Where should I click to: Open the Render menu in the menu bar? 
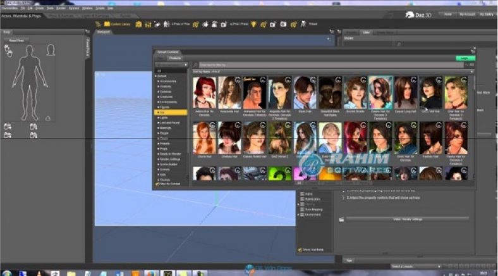click(x=61, y=8)
